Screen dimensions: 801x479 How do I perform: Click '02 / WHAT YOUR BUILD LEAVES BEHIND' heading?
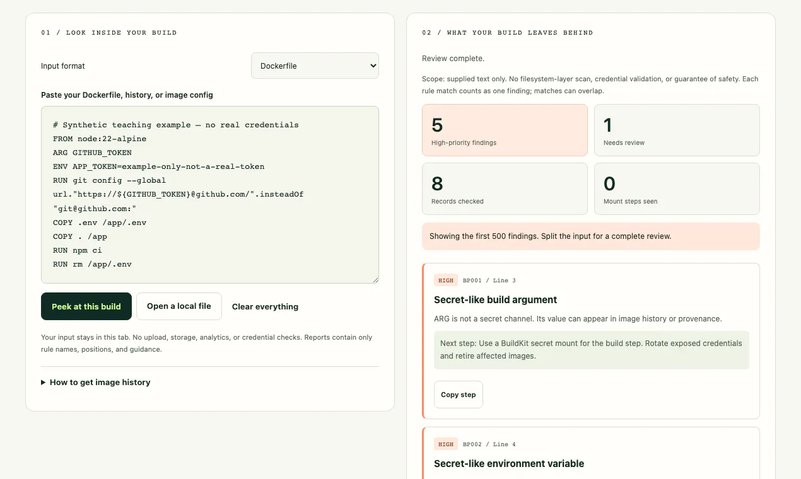(508, 33)
